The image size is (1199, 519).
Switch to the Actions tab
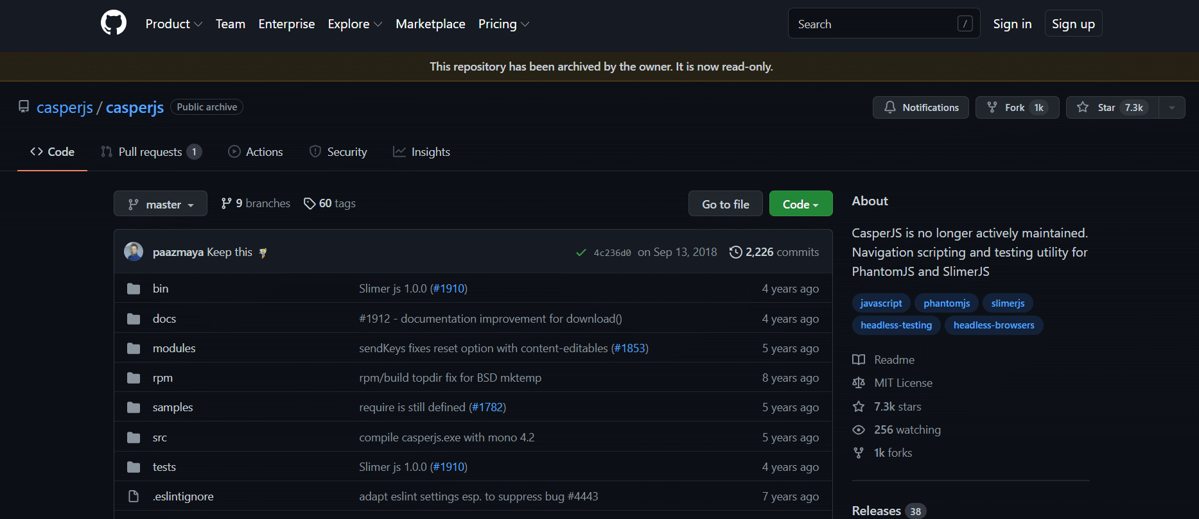point(256,152)
